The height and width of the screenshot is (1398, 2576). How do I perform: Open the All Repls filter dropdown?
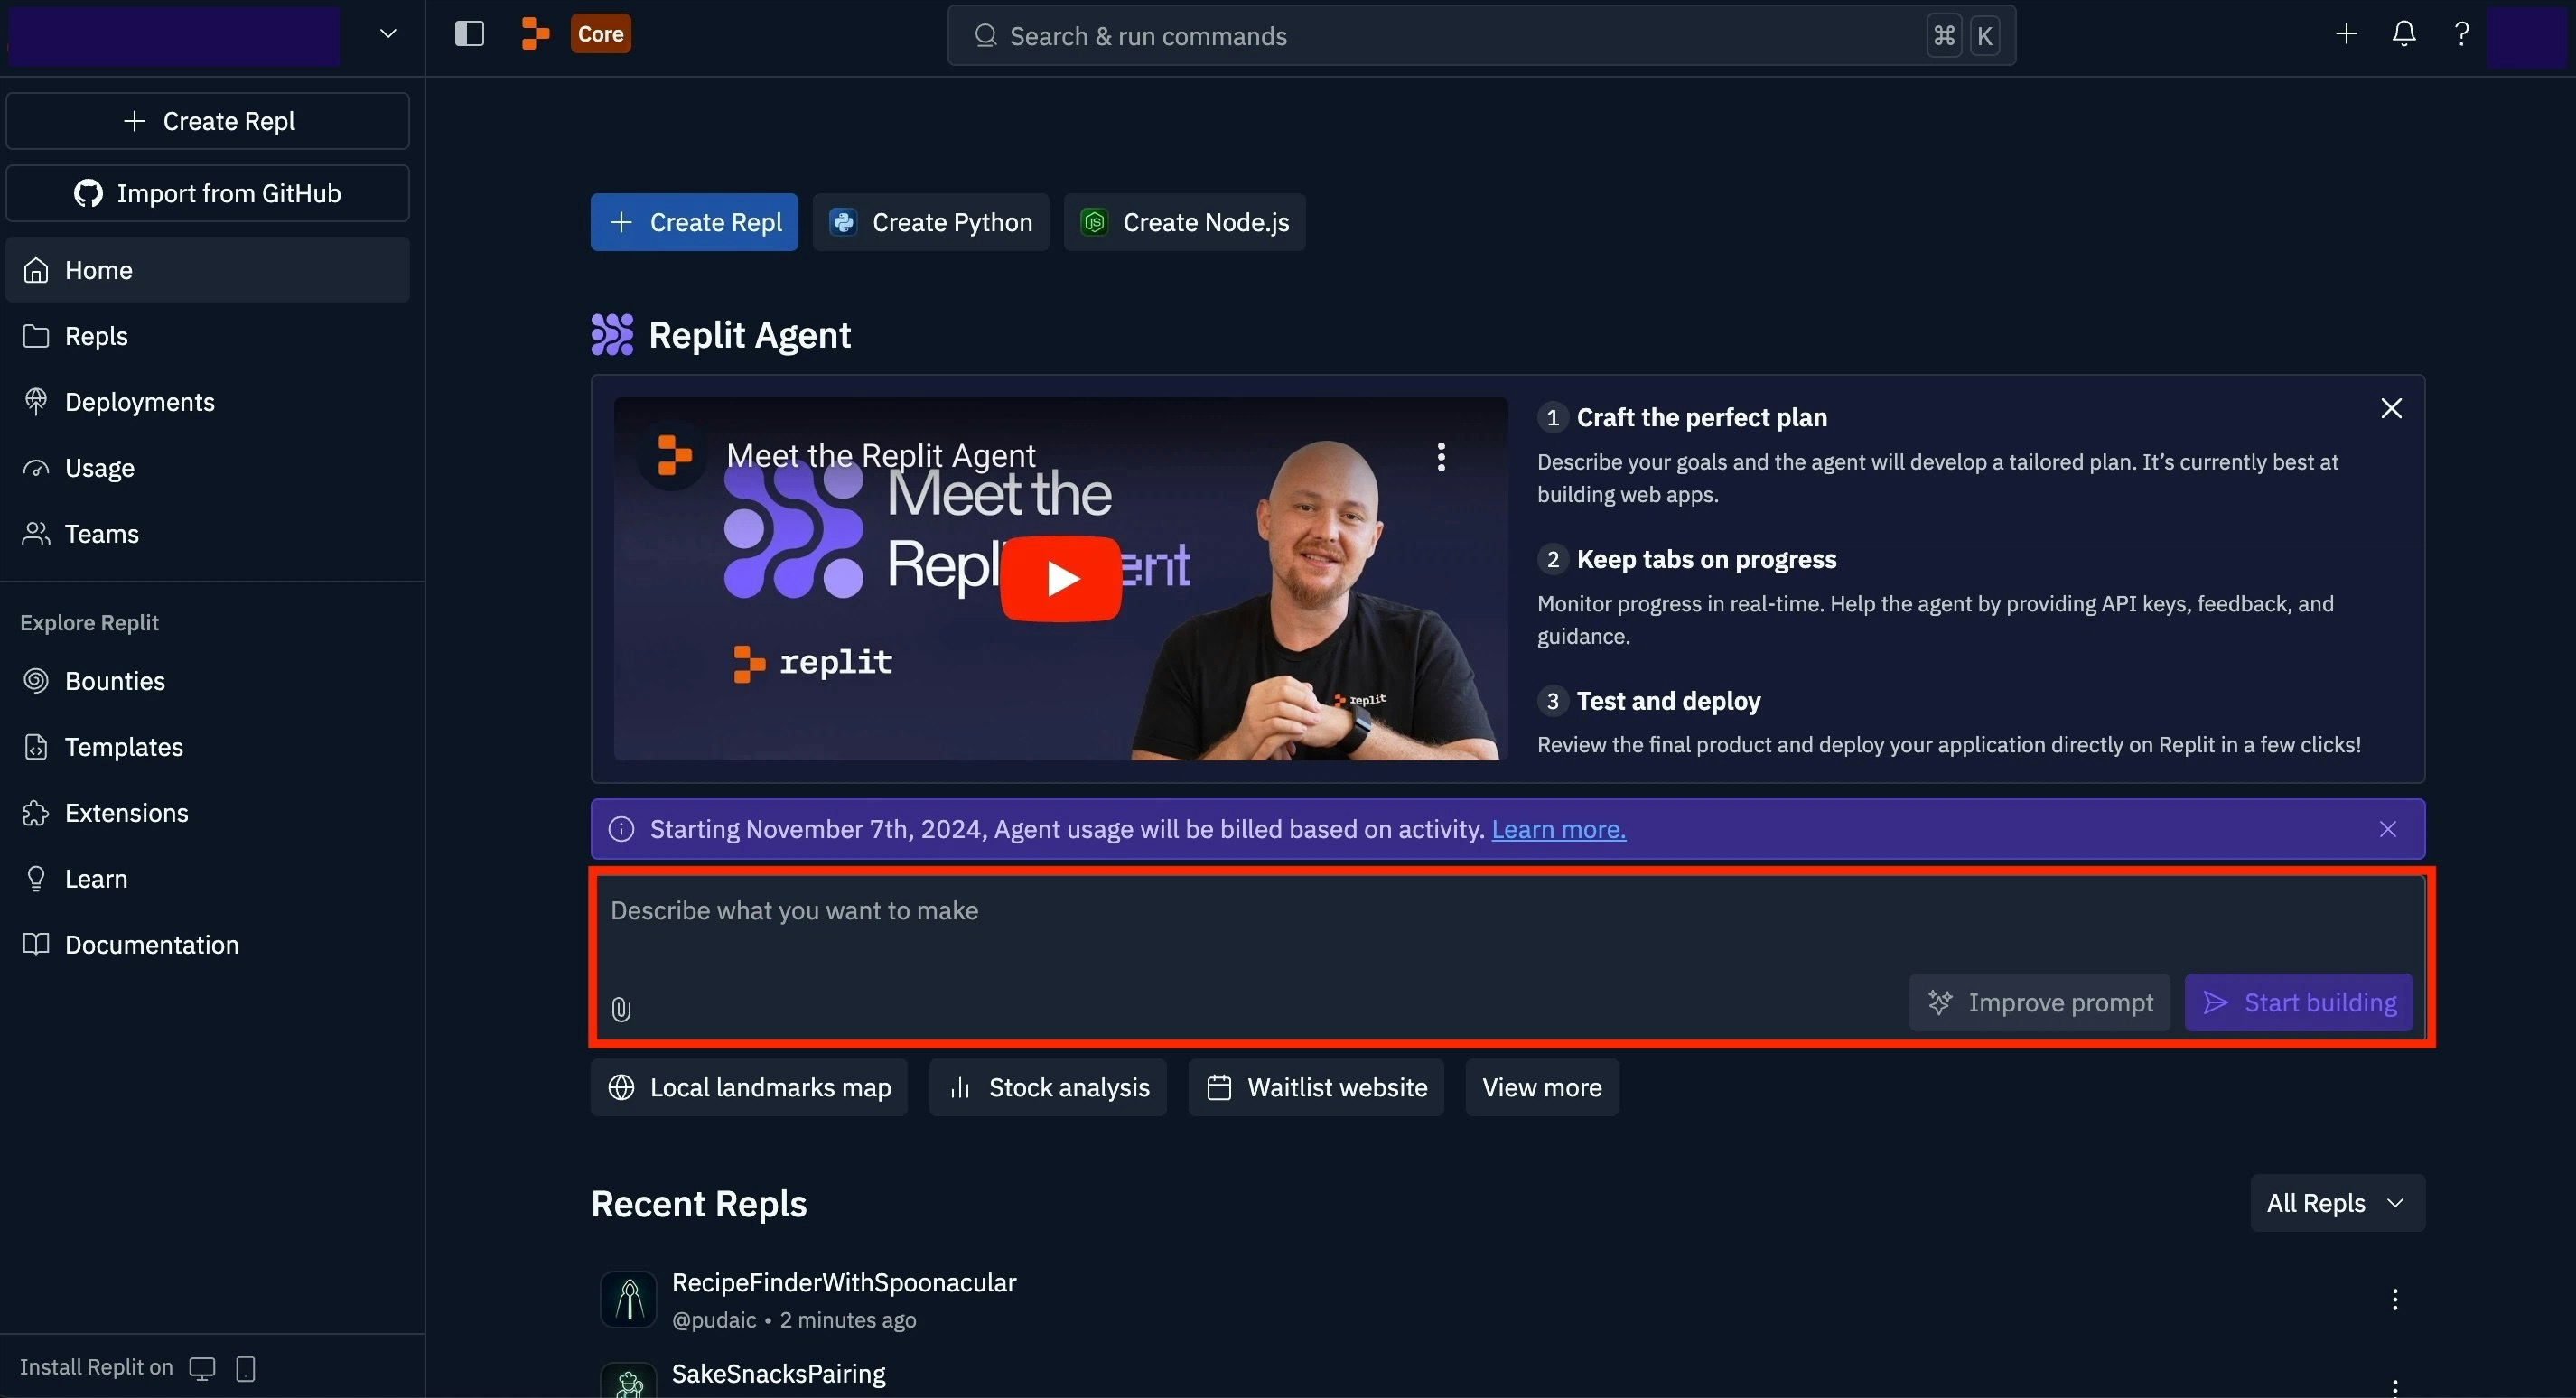point(2337,1203)
